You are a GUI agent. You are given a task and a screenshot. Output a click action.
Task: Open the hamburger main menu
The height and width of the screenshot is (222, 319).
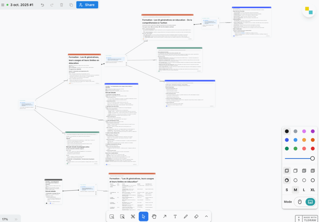point(2,5)
